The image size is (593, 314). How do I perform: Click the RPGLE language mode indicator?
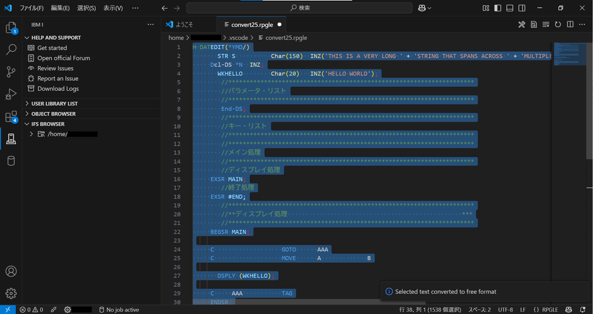click(546, 309)
